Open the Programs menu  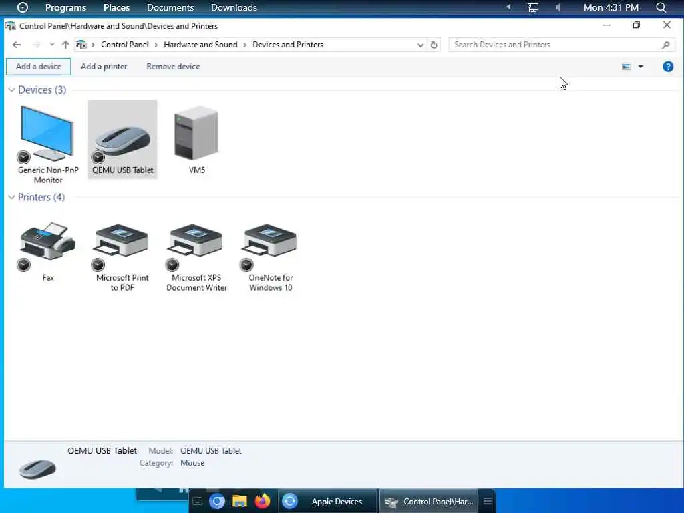tap(66, 7)
